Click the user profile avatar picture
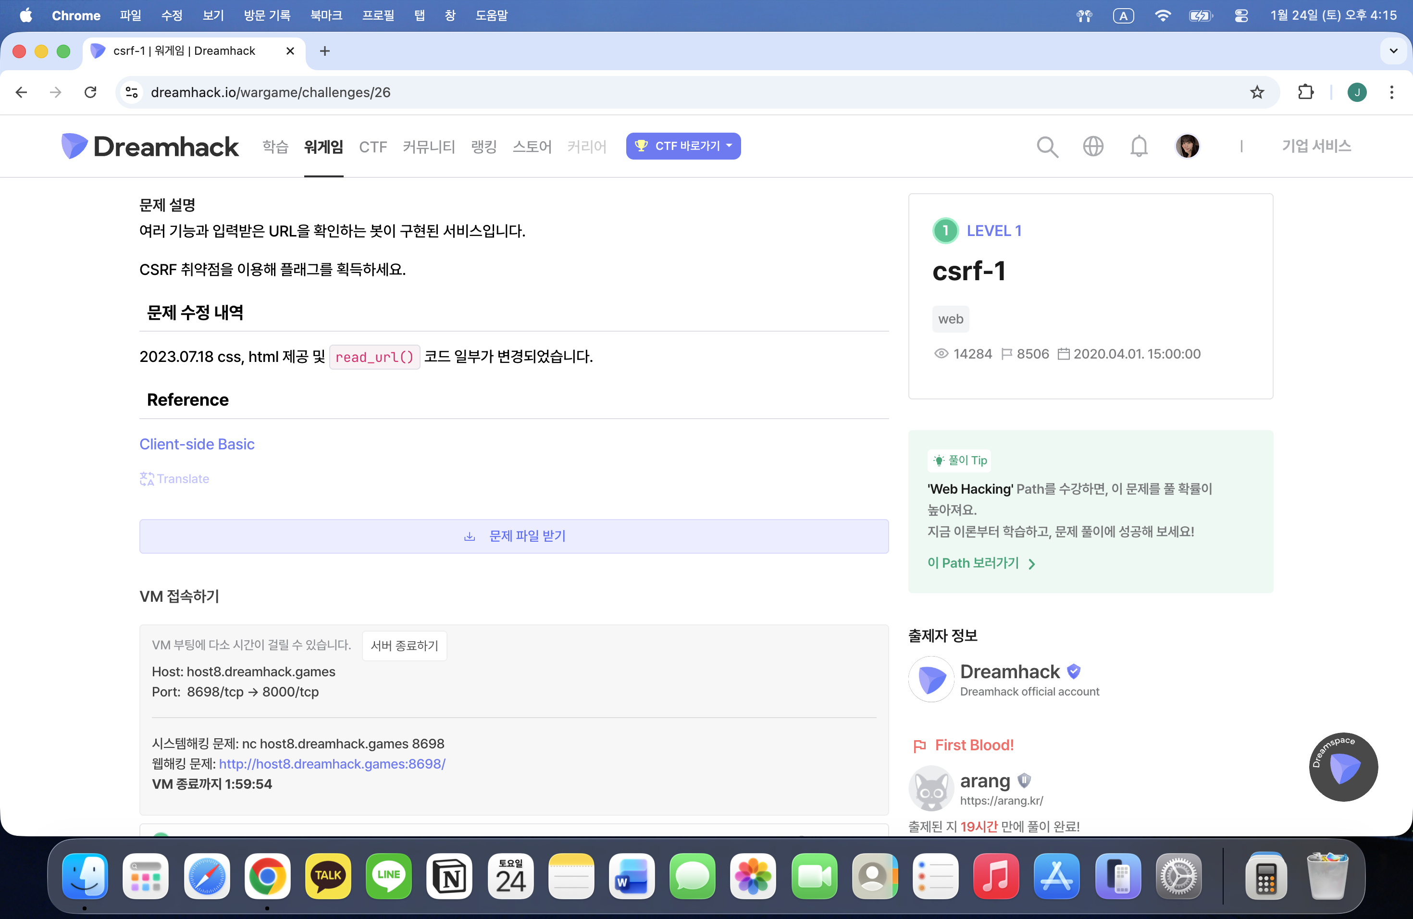This screenshot has height=919, width=1413. (x=1188, y=146)
